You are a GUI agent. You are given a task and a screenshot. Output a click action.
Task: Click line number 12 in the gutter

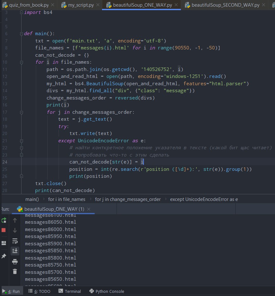tap(5, 76)
